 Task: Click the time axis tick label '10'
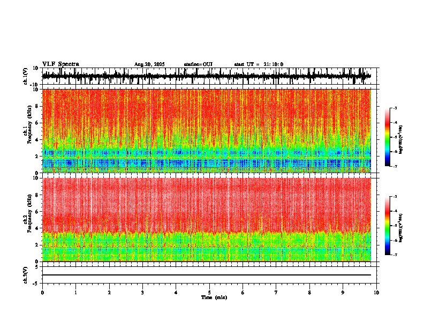tap(376, 293)
